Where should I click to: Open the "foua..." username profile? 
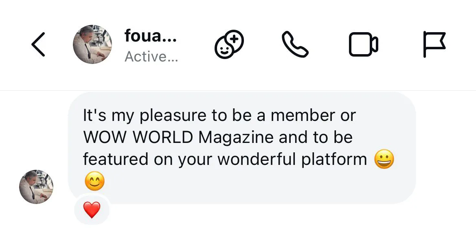click(150, 36)
